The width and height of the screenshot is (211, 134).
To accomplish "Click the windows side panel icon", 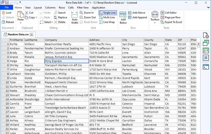I will click(206, 43).
